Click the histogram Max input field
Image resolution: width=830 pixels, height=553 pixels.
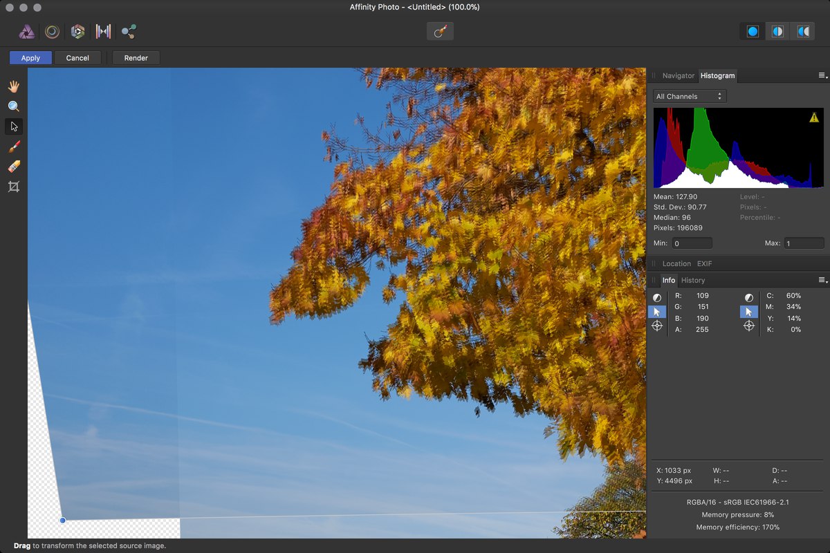pos(804,243)
